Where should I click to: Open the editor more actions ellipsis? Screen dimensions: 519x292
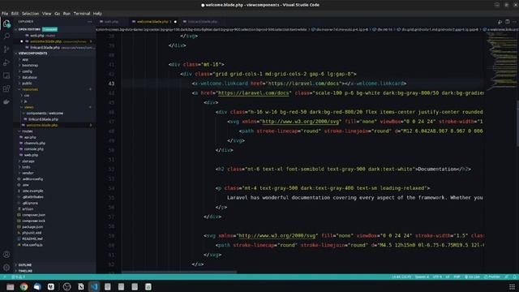(x=514, y=22)
